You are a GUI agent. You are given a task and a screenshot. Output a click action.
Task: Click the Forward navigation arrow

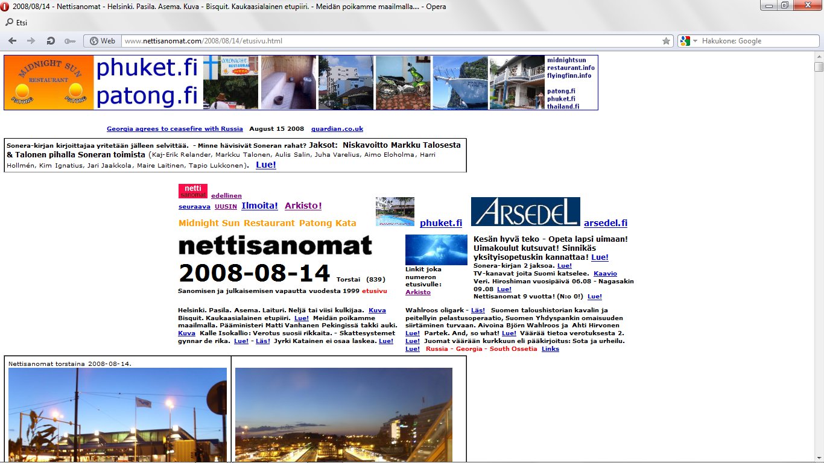pos(31,41)
